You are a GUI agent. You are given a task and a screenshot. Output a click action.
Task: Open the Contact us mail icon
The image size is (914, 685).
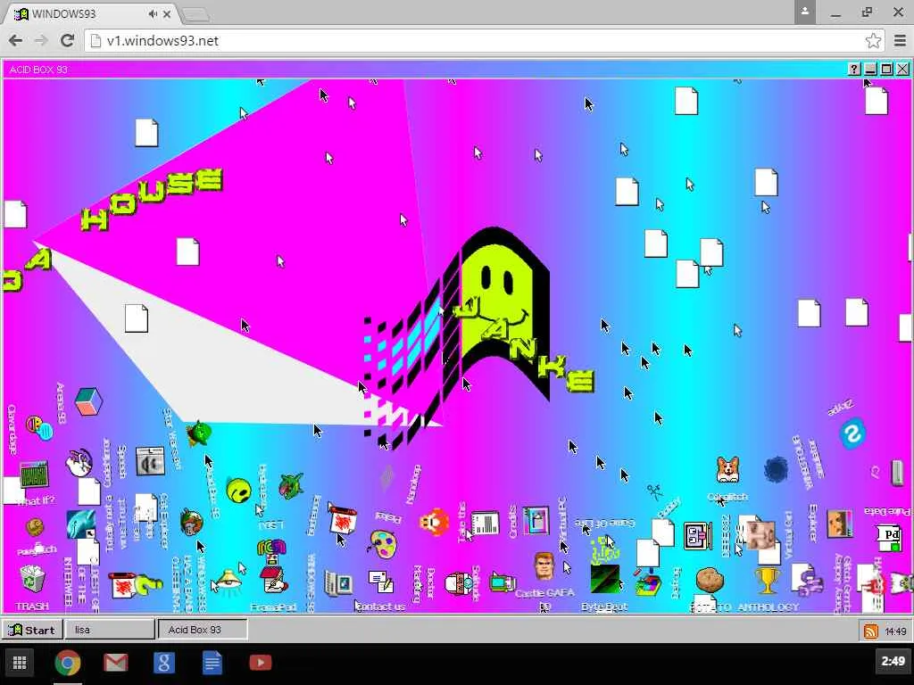(381, 582)
